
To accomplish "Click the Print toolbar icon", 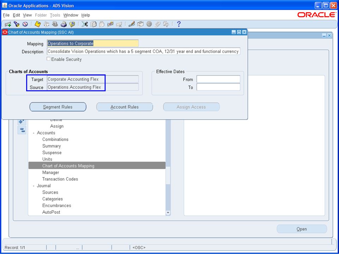I will click(64, 24).
